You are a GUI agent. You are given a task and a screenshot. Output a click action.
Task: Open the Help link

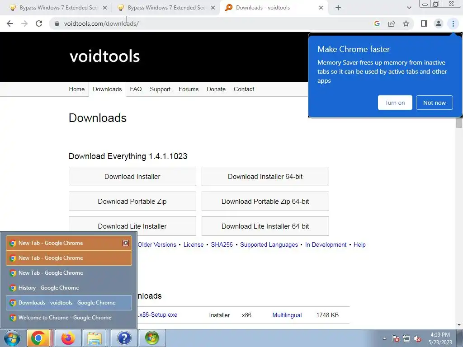tap(359, 244)
